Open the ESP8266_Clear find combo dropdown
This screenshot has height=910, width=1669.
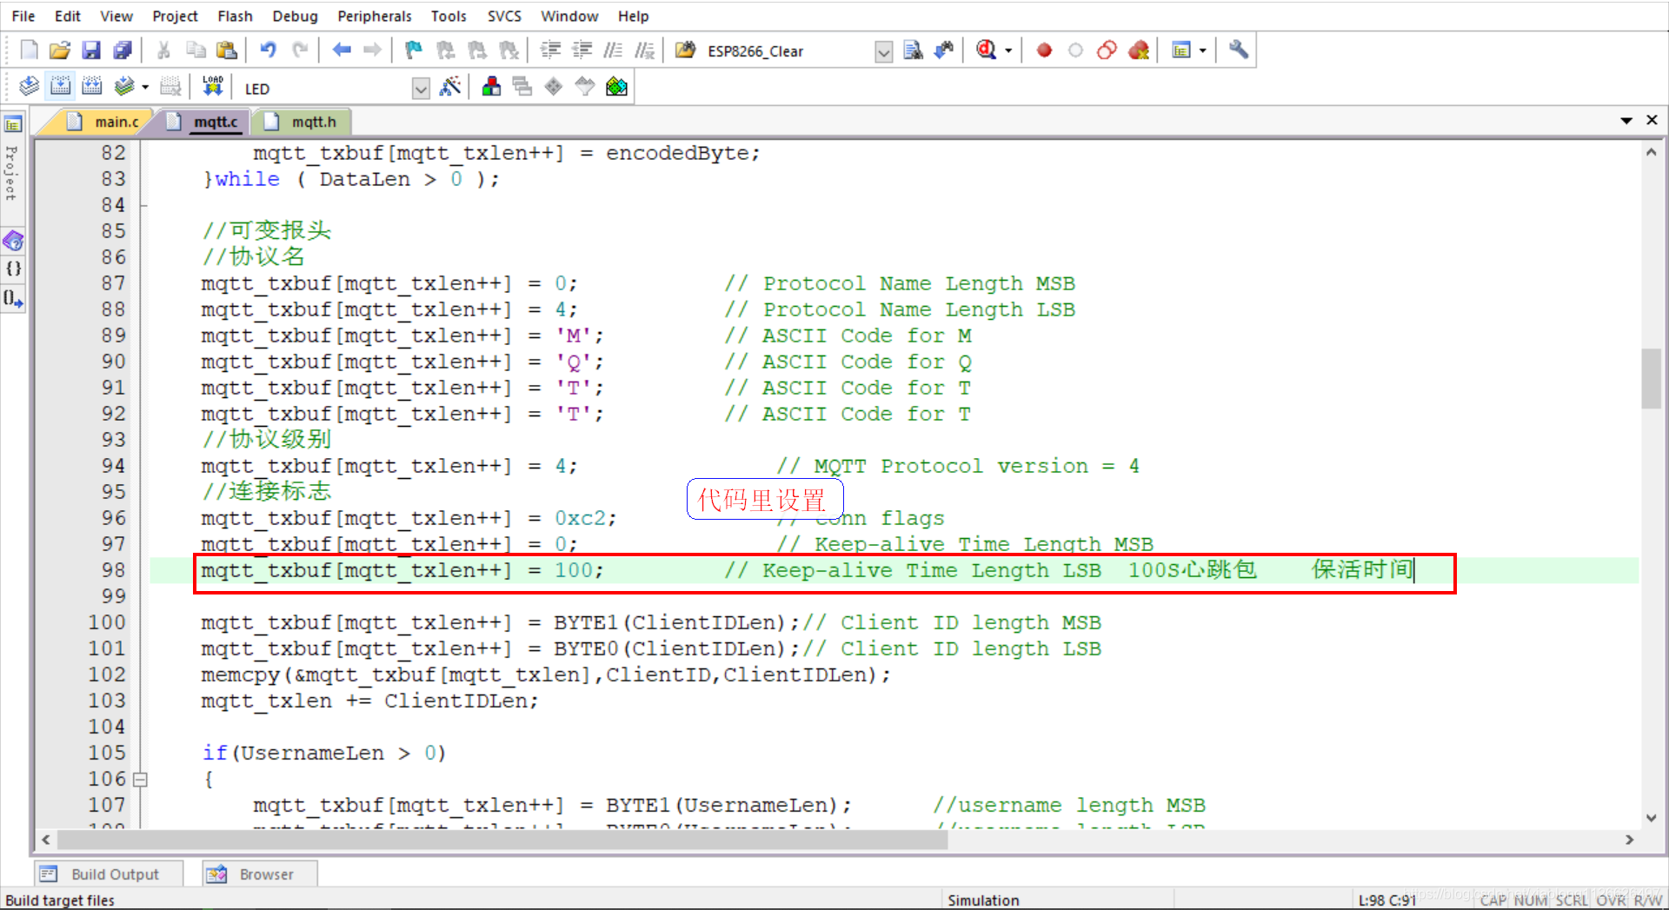pos(884,52)
